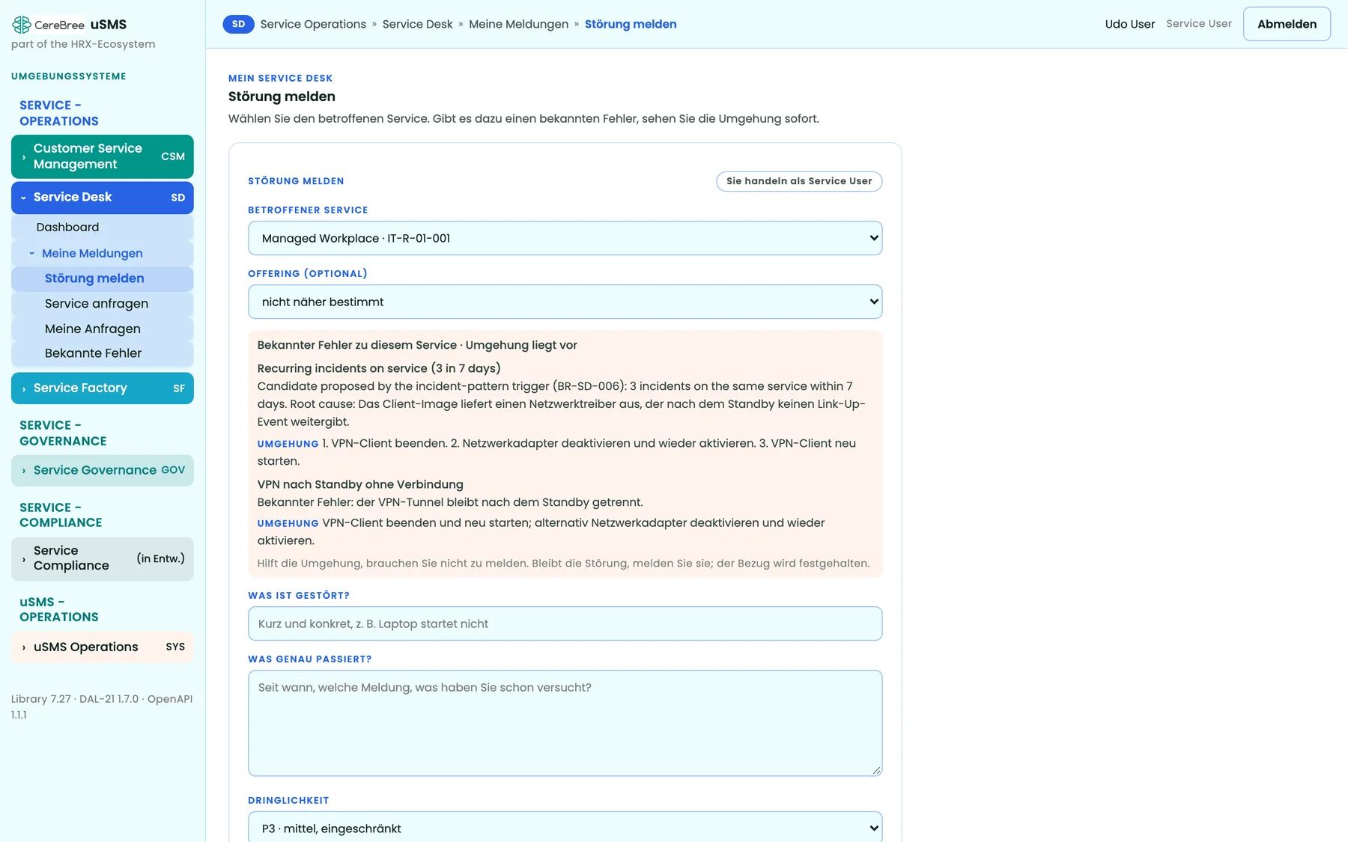
Task: Click 'Recurring incidents on service' heading
Action: coord(379,368)
